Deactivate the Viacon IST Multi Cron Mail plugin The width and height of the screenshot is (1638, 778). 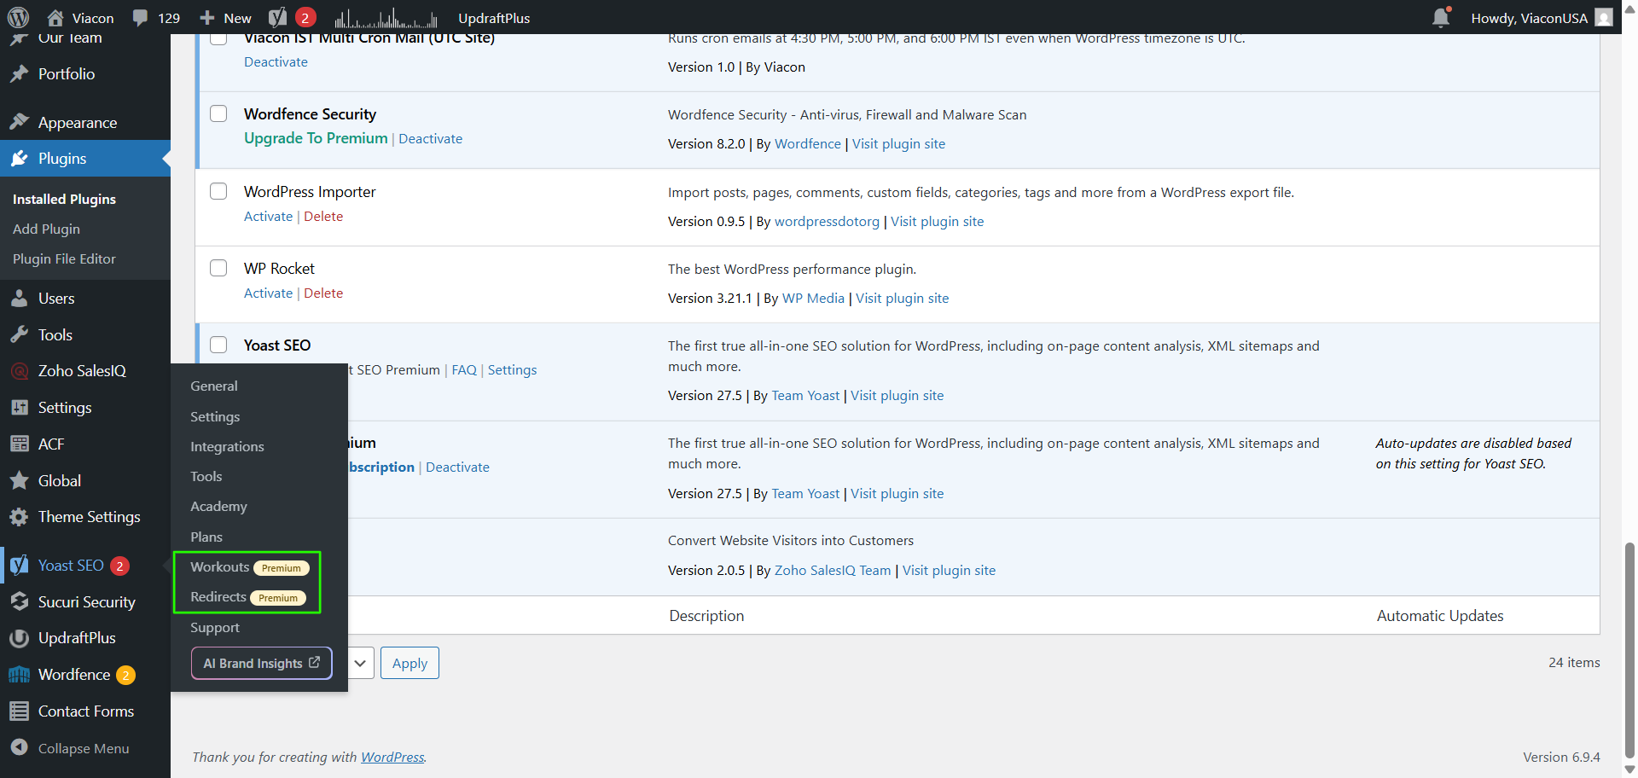pos(276,61)
